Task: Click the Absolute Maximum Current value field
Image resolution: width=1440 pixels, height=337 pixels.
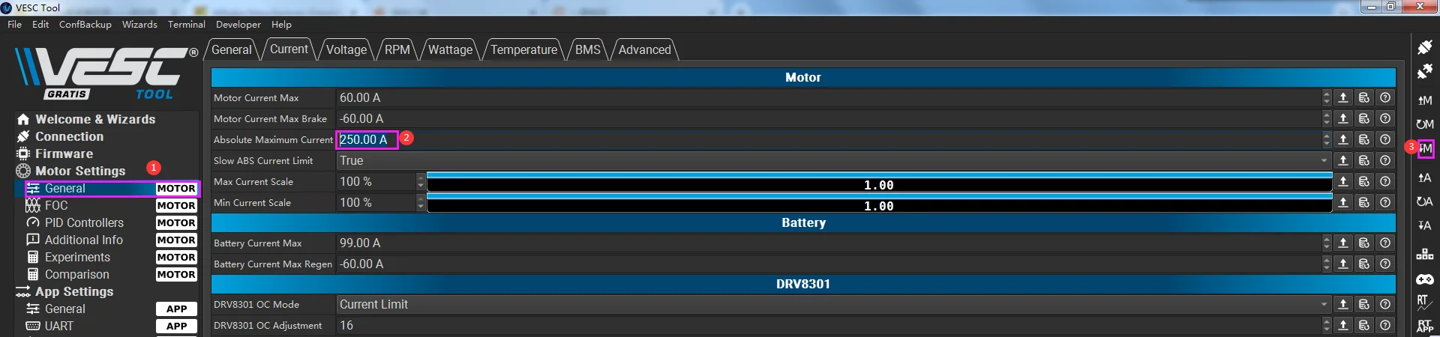Action: click(828, 139)
